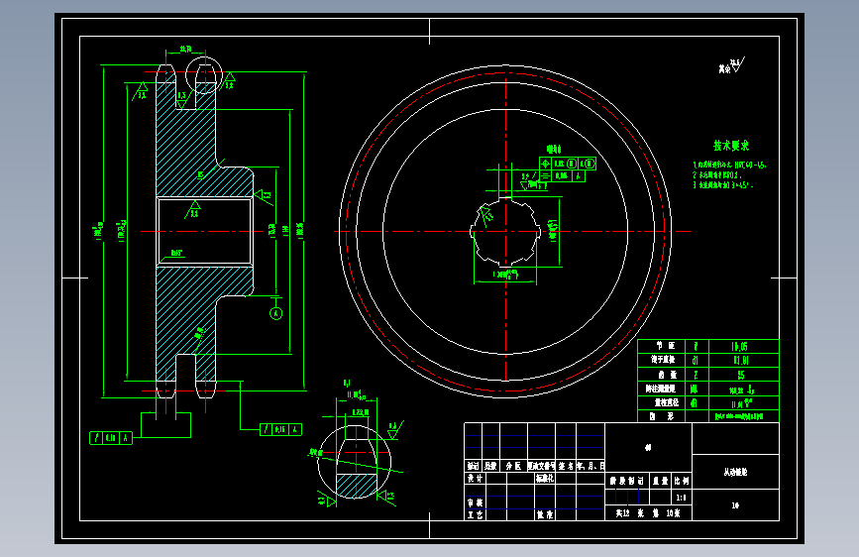Select the hatched tooth detail circle view

[355, 462]
